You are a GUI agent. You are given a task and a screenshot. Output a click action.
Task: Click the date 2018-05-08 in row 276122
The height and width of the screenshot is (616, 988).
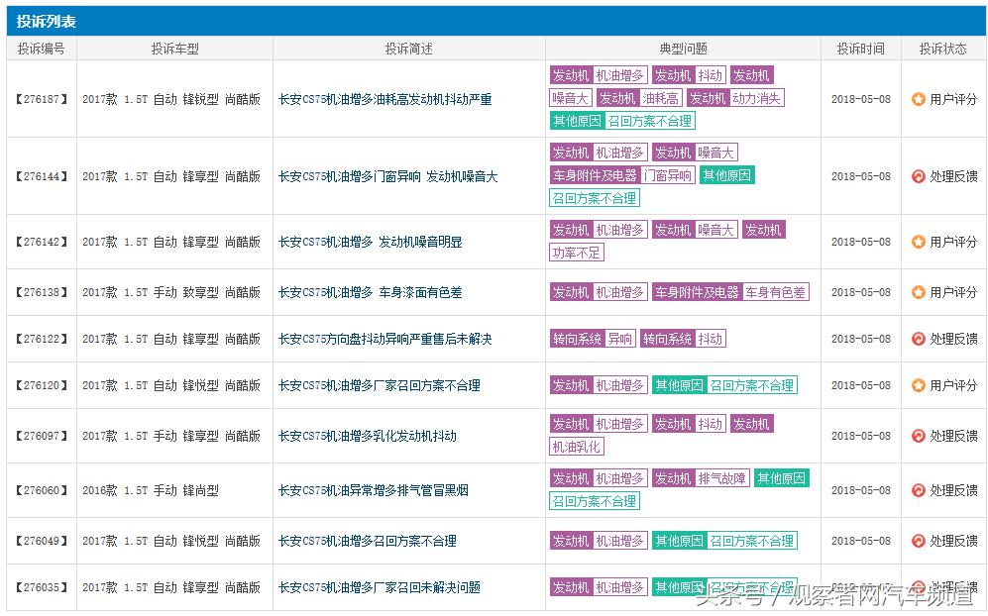pos(861,339)
